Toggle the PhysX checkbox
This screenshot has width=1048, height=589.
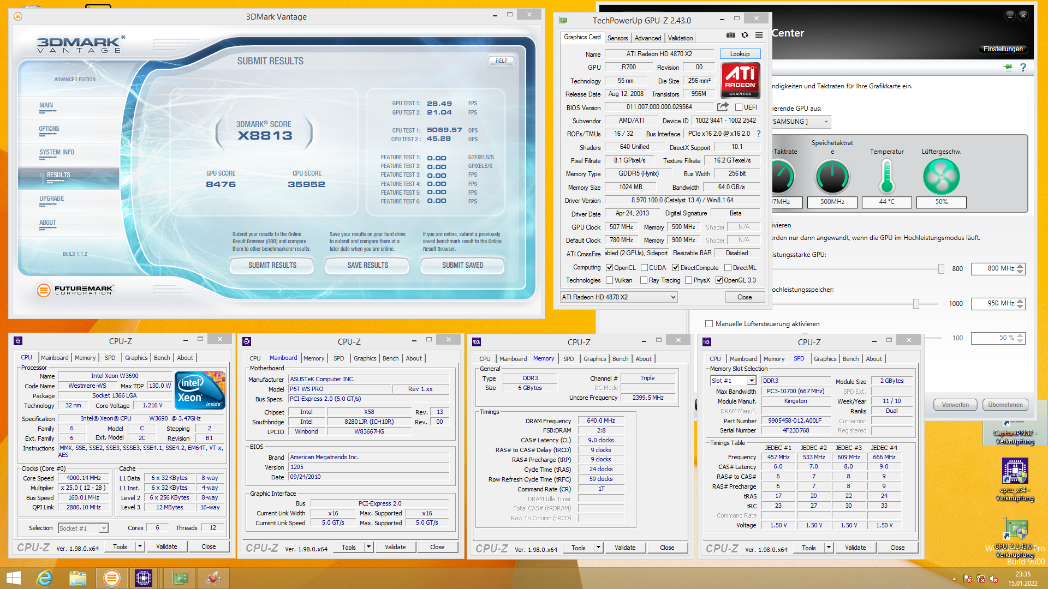tap(688, 280)
